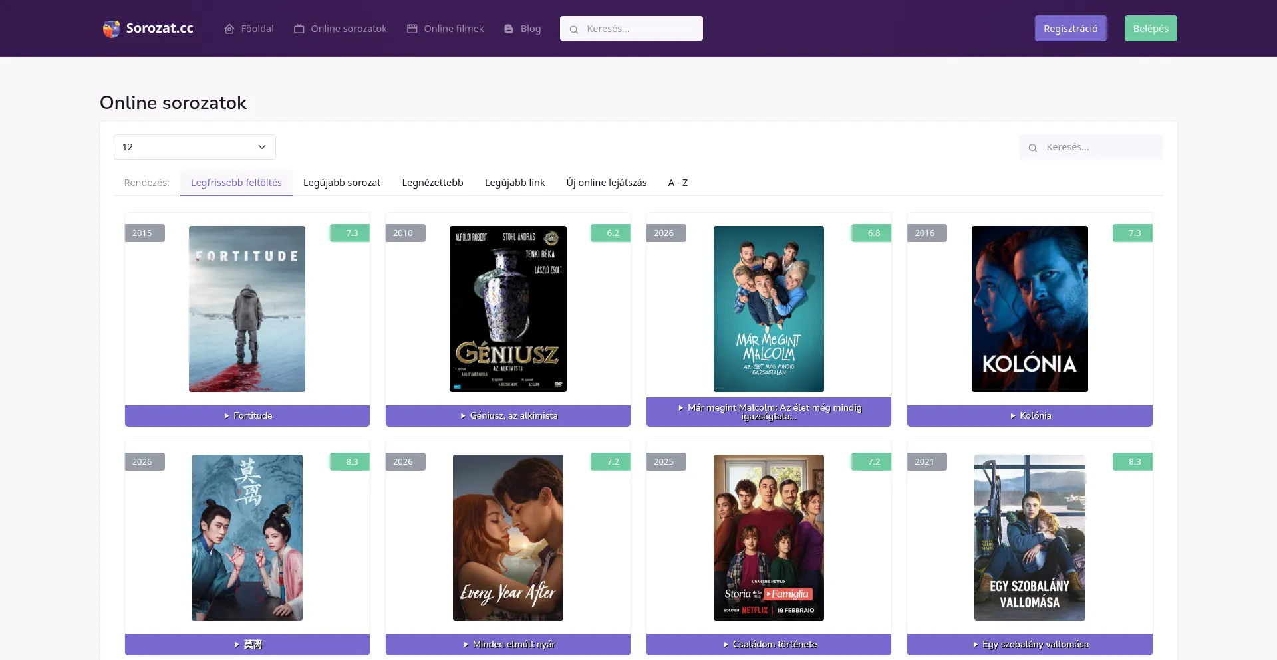
Task: Click the Családom története title bar
Action: click(x=769, y=645)
